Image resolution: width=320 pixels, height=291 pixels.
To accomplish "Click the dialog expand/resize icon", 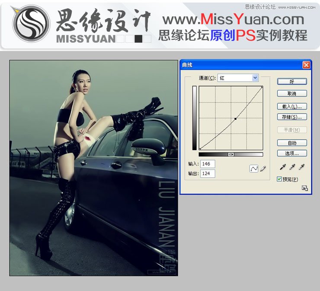I will click(305, 188).
